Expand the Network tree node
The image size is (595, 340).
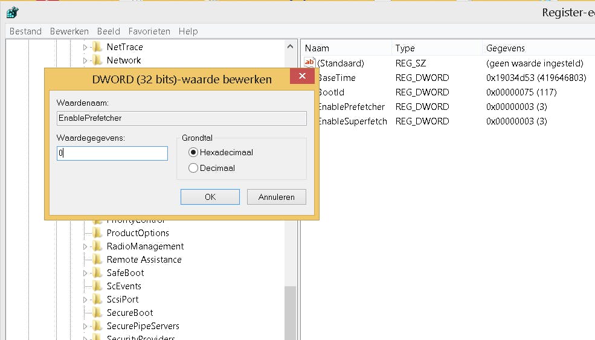pos(85,60)
